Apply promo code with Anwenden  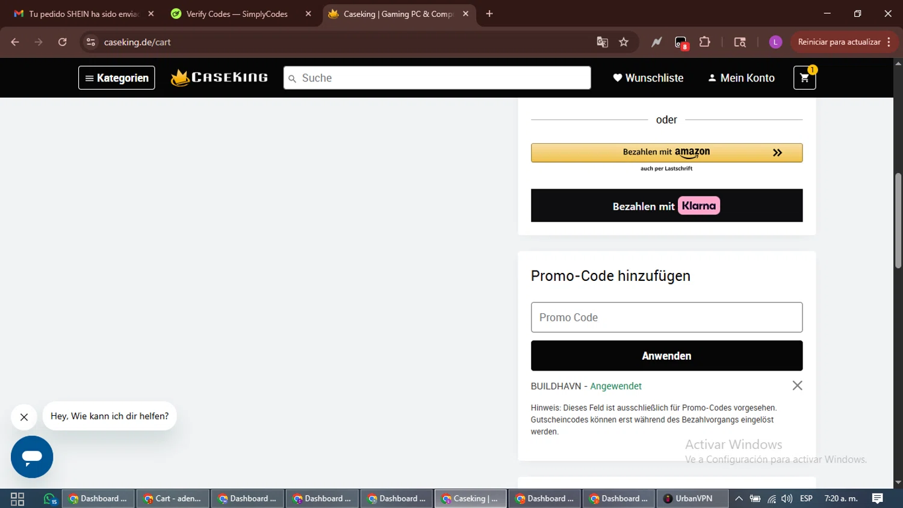(x=666, y=356)
